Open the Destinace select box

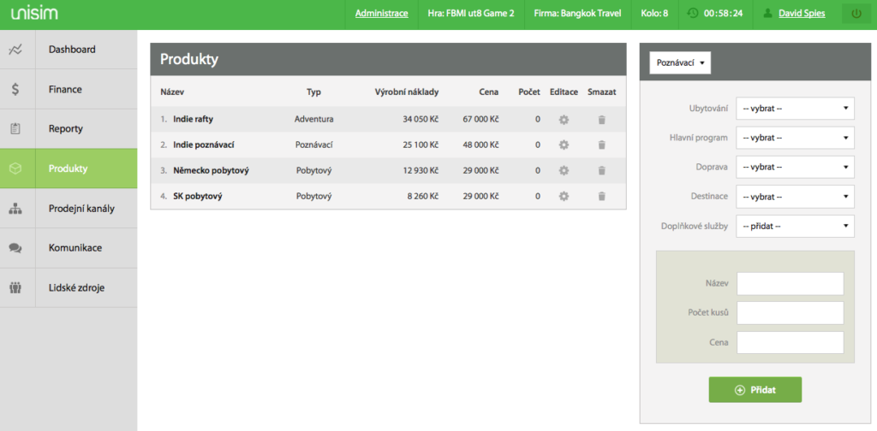795,197
